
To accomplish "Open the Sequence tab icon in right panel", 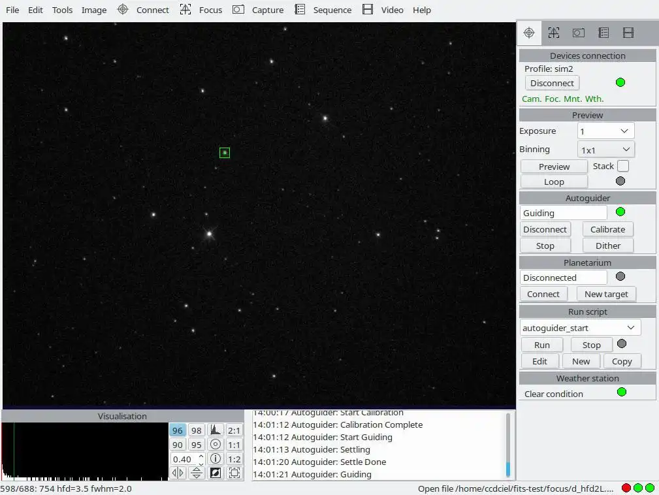I will [x=603, y=33].
